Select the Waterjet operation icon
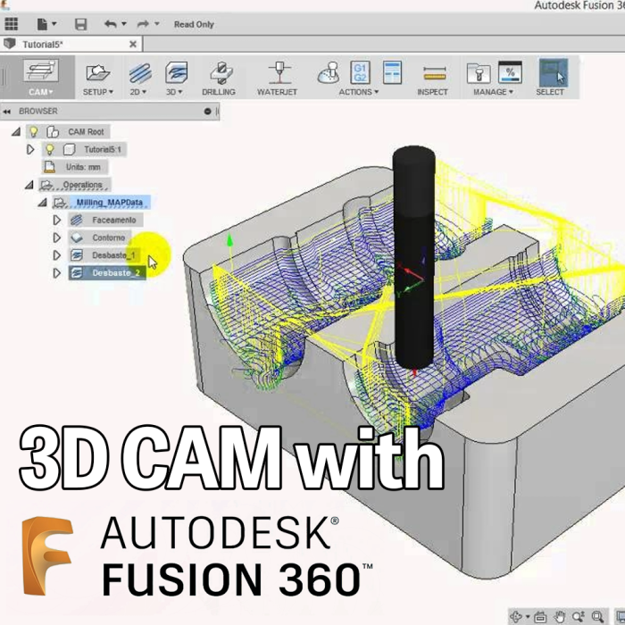The image size is (625, 625). [279, 72]
